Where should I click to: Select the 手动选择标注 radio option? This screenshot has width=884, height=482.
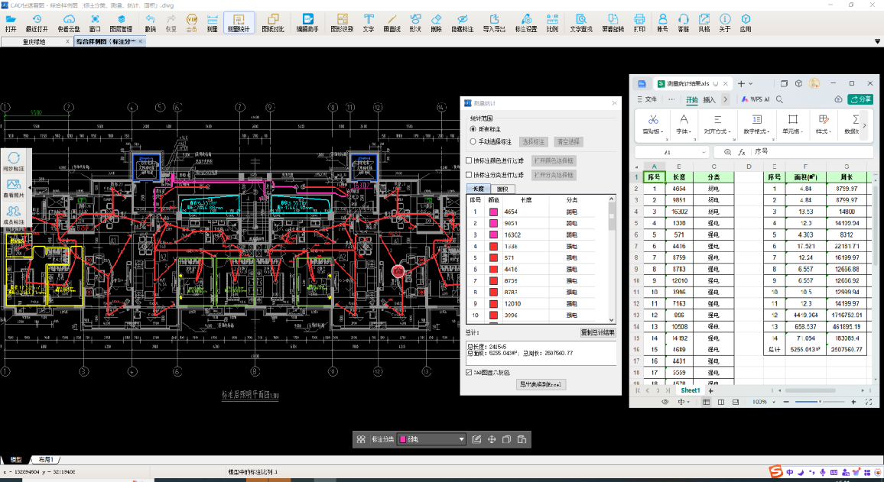coord(473,142)
